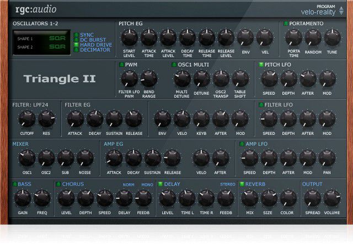Click the reverb SIZE knob
The height and width of the screenshot is (244, 353).
click(269, 198)
